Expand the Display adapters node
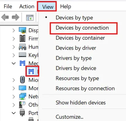The image size is (126, 121). click(x=13, y=30)
